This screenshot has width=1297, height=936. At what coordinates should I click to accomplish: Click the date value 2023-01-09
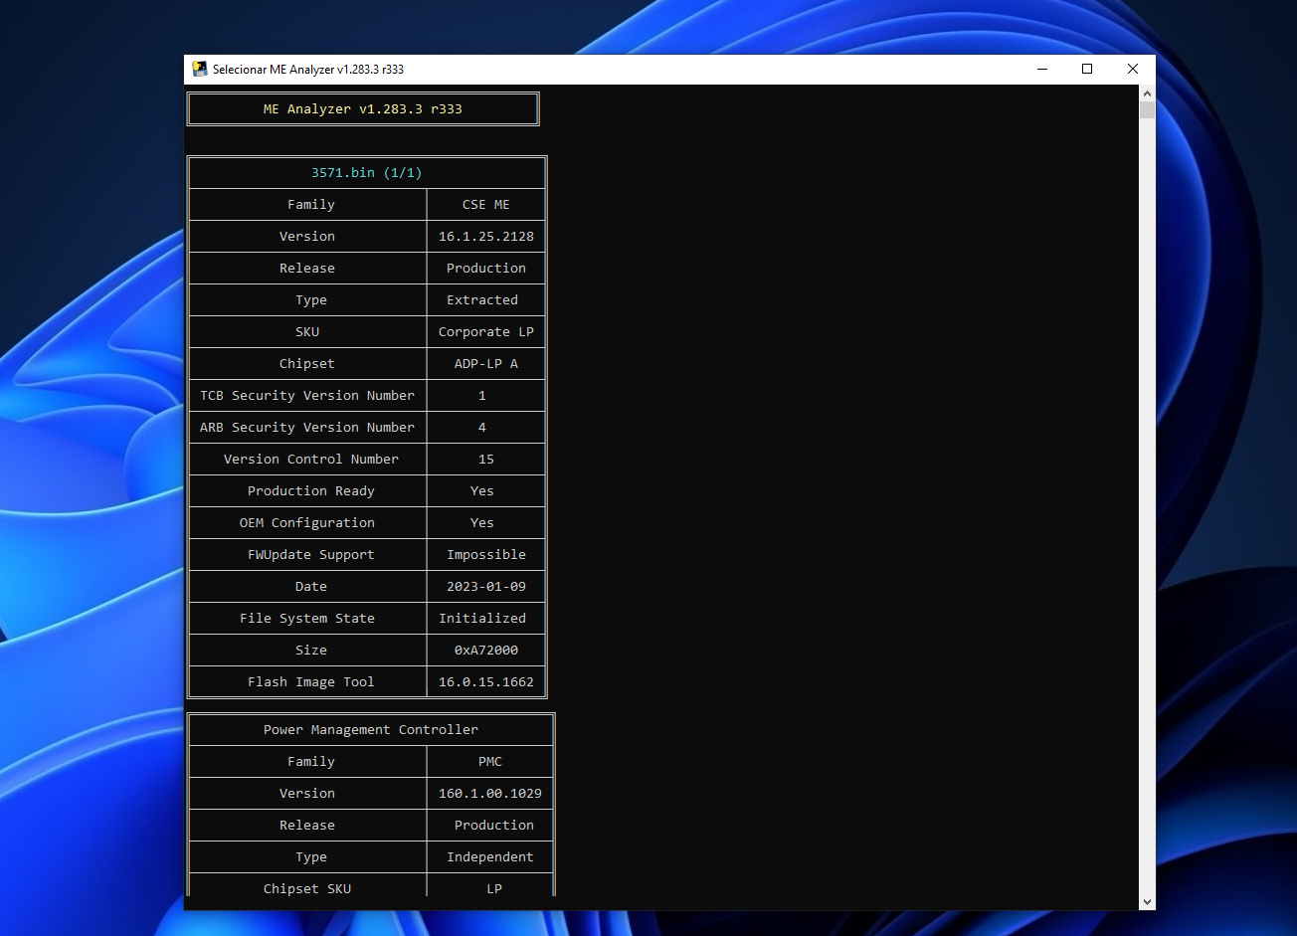click(486, 586)
